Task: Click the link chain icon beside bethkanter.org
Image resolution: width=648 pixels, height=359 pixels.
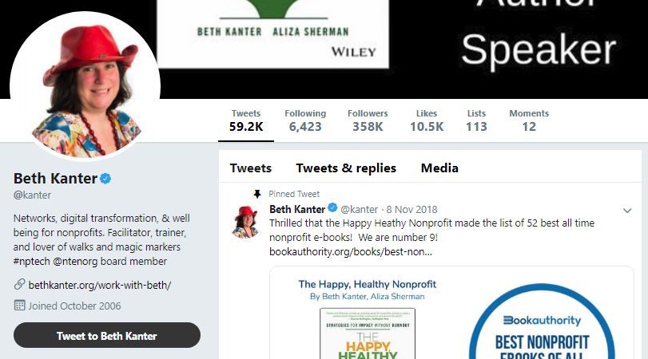Action: (19, 284)
